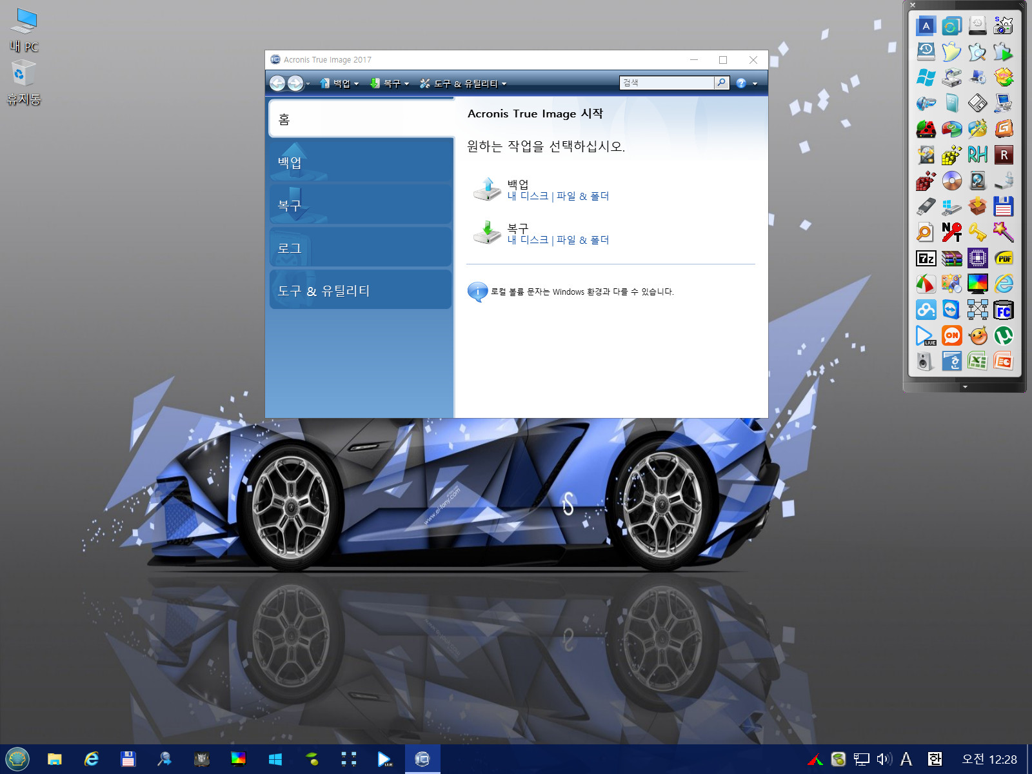Launch the green uTorrent icon

(x=1004, y=335)
